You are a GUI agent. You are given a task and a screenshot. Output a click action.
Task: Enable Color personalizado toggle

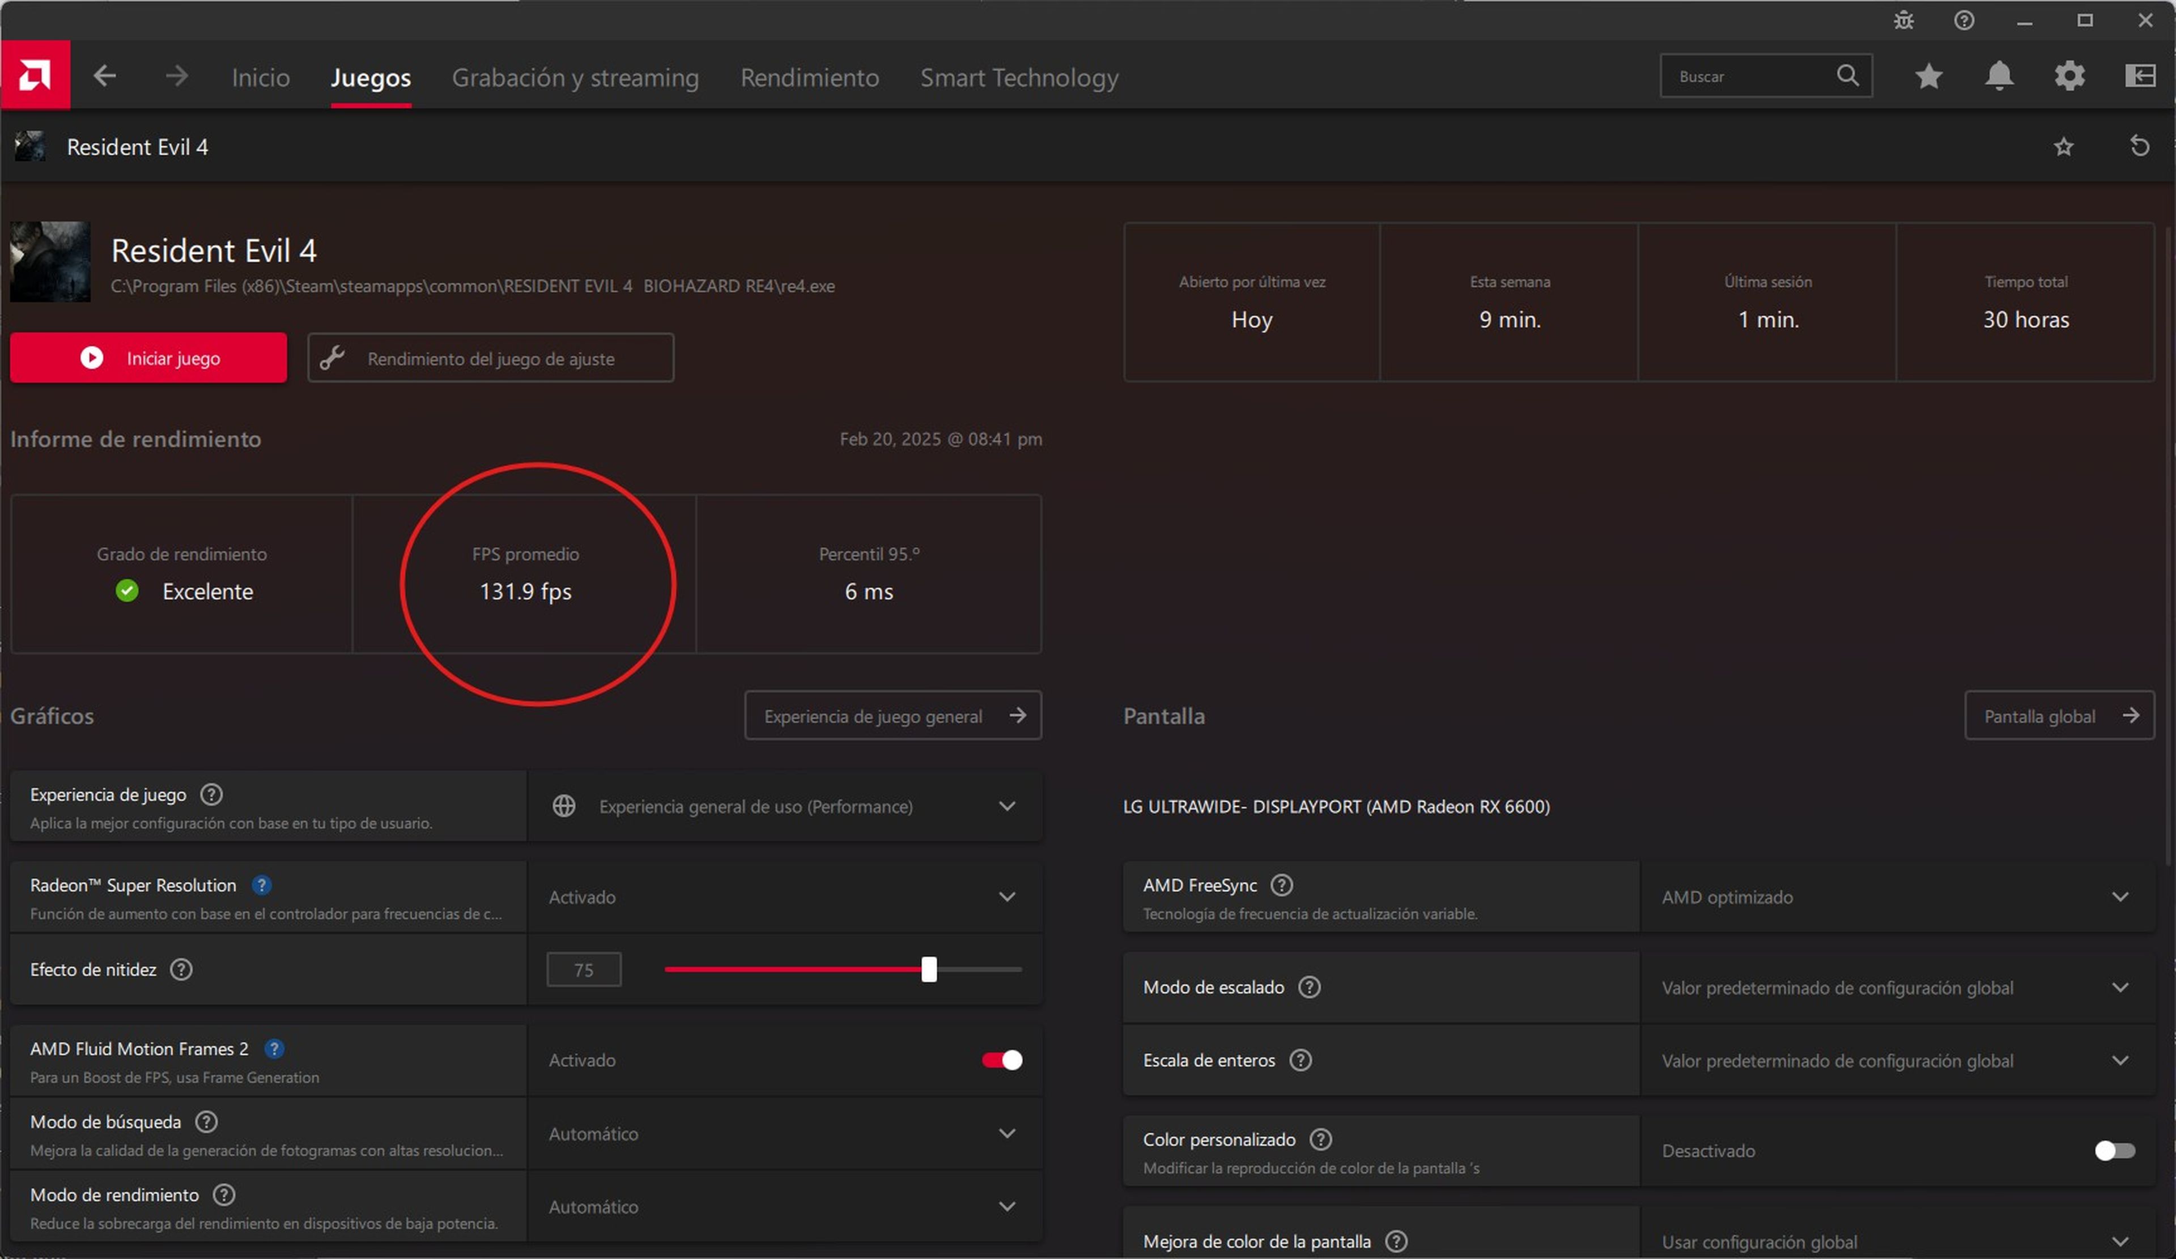[x=2115, y=1151]
